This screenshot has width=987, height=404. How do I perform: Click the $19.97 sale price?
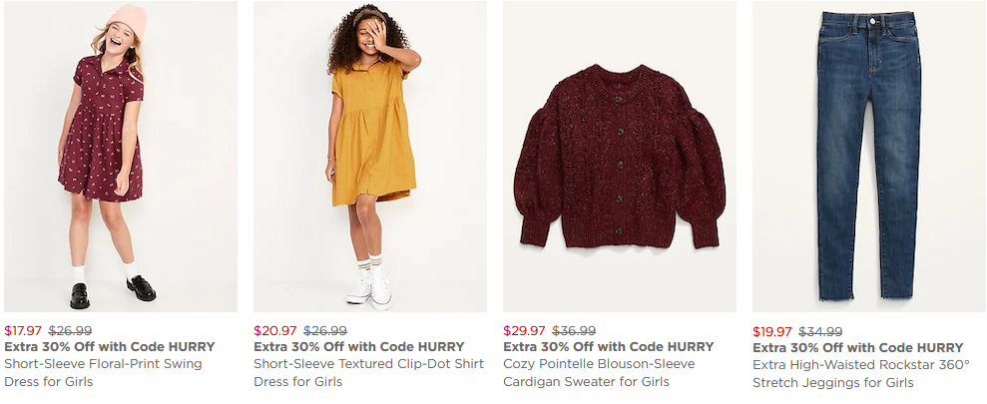[x=772, y=332]
